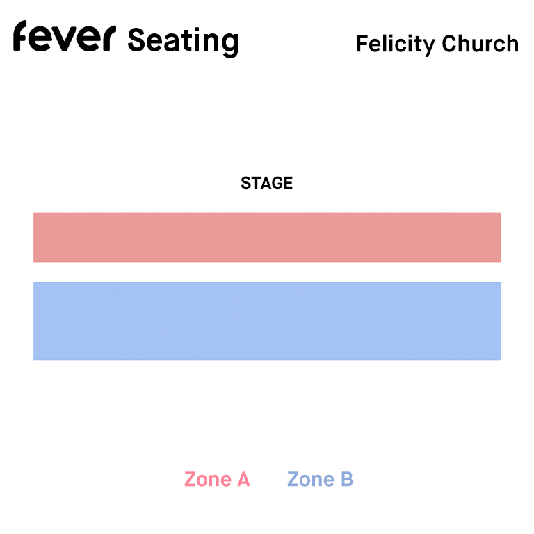Click the Felicity Church venue name
The width and height of the screenshot is (534, 534).
(x=437, y=44)
